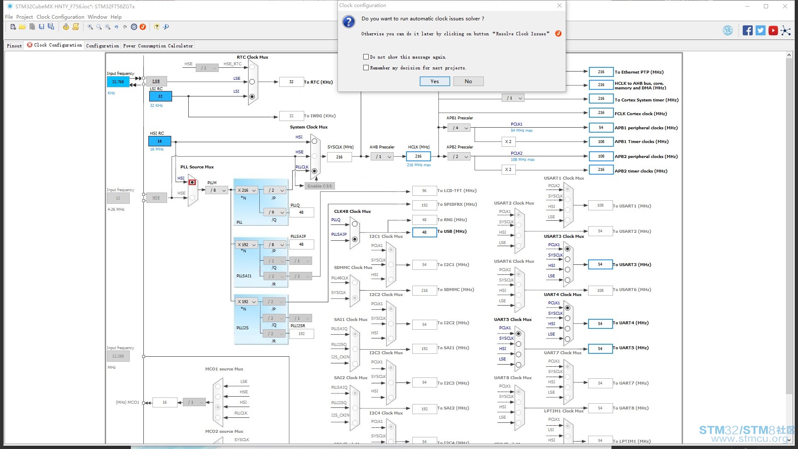Image resolution: width=798 pixels, height=449 pixels.
Task: Select HSI in UART4 Clock Mux
Action: click(567, 328)
